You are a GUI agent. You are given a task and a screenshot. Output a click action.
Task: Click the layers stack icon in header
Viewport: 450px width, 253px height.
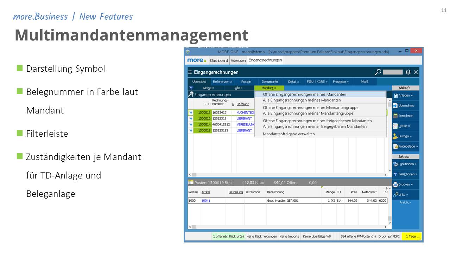408,72
